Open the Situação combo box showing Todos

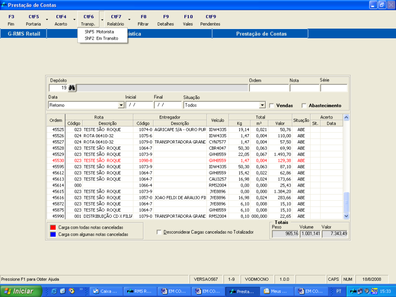point(262,105)
